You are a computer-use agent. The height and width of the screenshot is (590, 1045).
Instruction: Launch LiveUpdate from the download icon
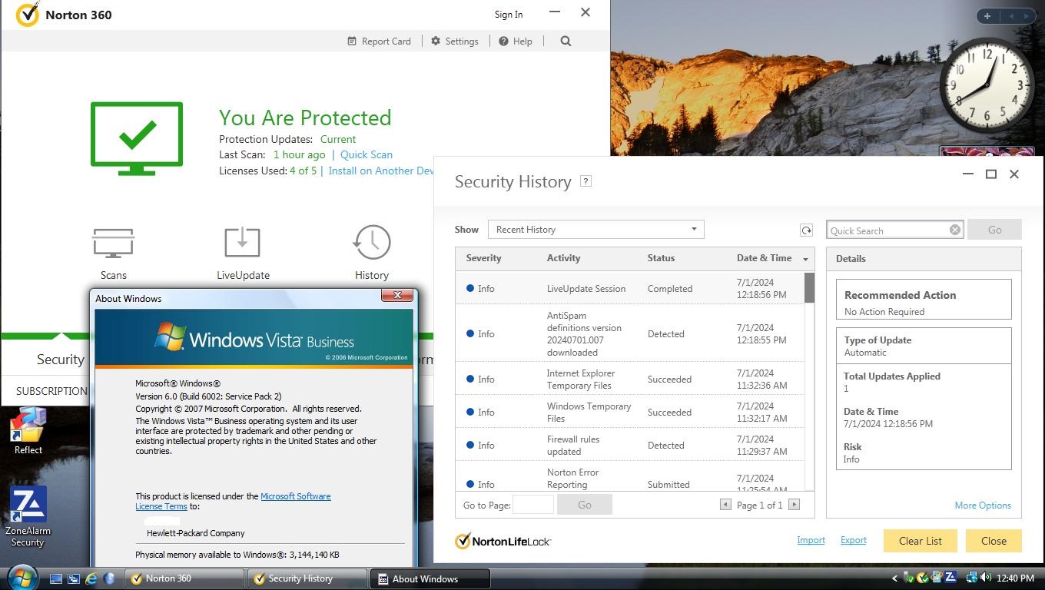click(242, 243)
